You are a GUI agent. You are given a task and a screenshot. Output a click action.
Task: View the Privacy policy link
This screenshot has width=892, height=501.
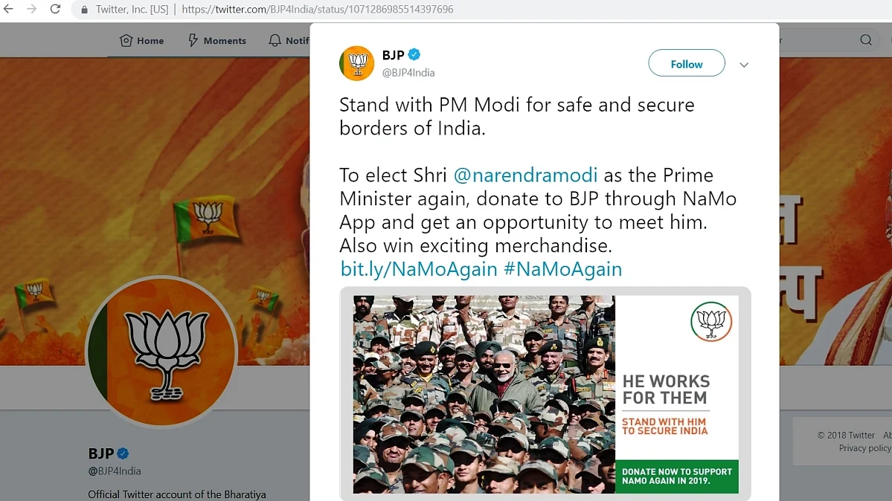click(864, 447)
